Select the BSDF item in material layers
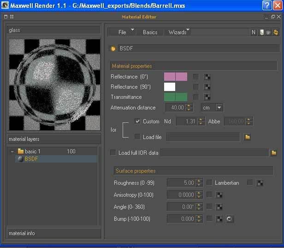The height and width of the screenshot is (248, 284). point(31,159)
